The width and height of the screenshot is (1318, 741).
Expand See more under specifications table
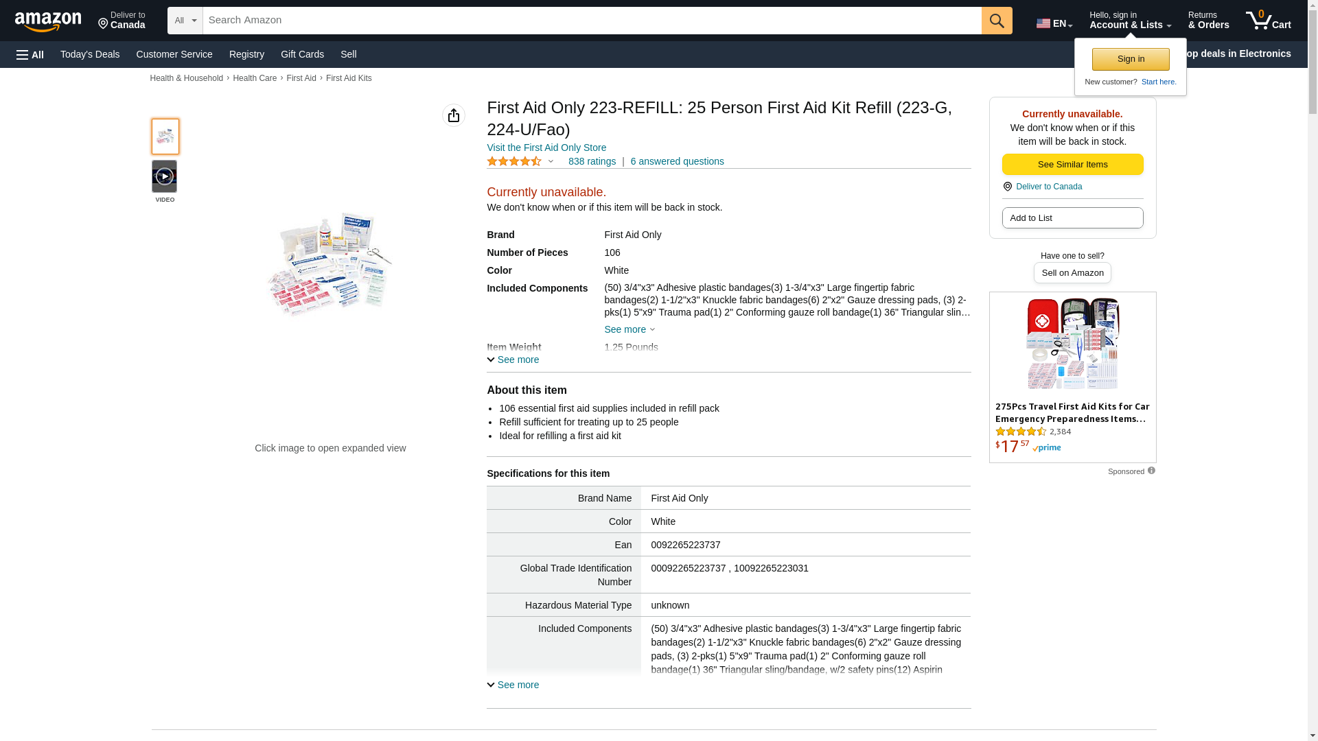pyautogui.click(x=513, y=685)
